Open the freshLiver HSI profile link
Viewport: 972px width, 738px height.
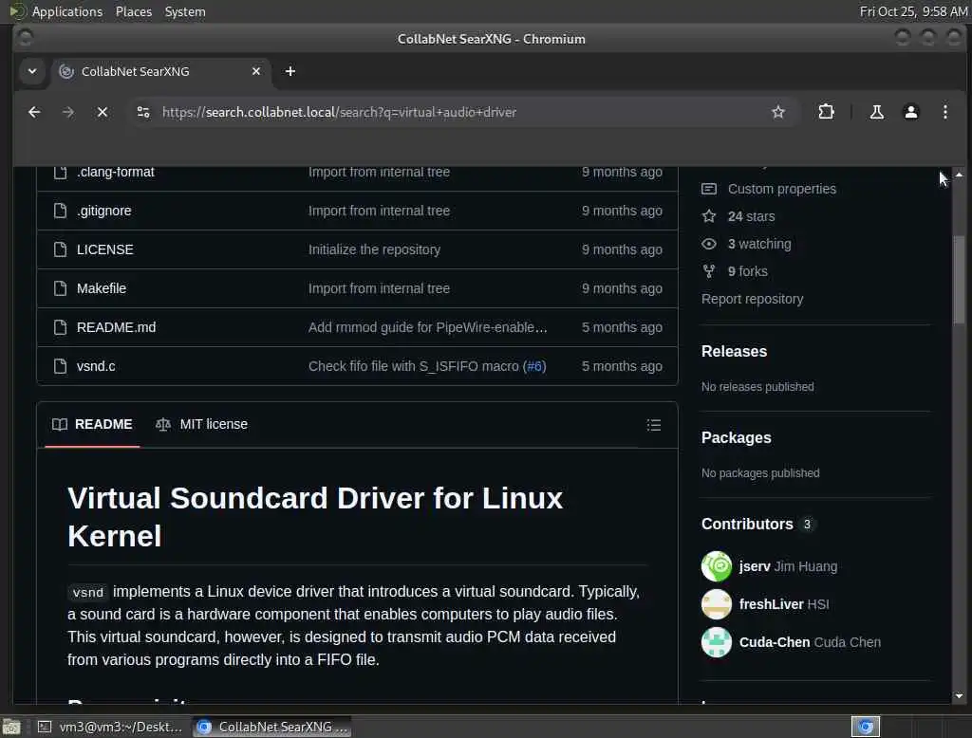(x=783, y=604)
